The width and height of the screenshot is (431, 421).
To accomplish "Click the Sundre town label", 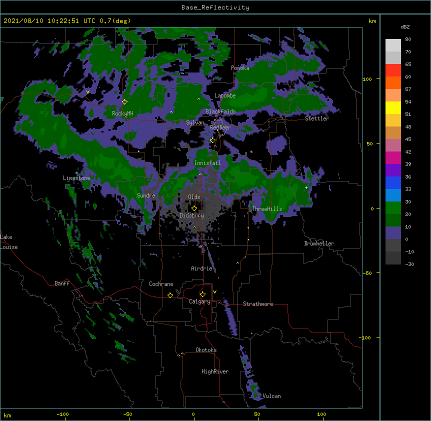I will click(x=146, y=195).
